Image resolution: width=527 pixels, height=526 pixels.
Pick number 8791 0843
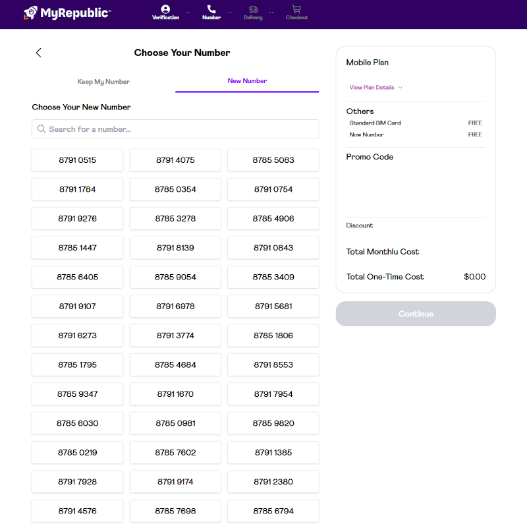tap(273, 248)
